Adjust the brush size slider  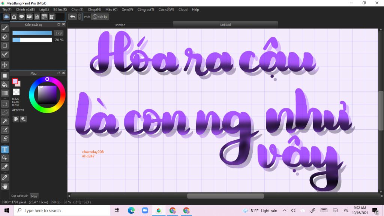[32, 33]
